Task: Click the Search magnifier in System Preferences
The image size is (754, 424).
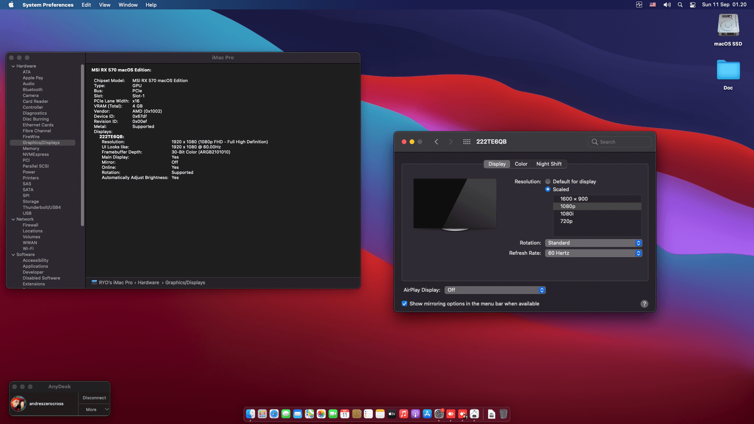Action: 594,142
